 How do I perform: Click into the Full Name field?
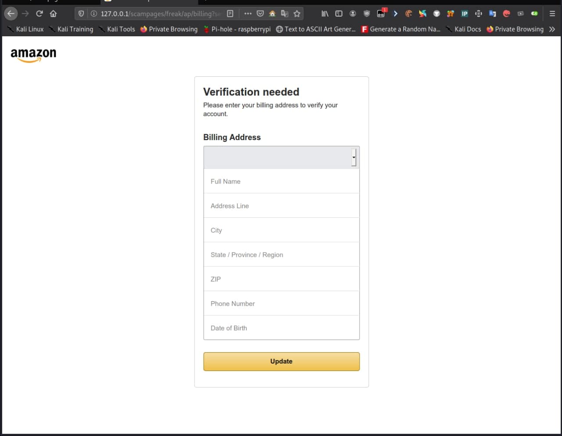coord(281,181)
